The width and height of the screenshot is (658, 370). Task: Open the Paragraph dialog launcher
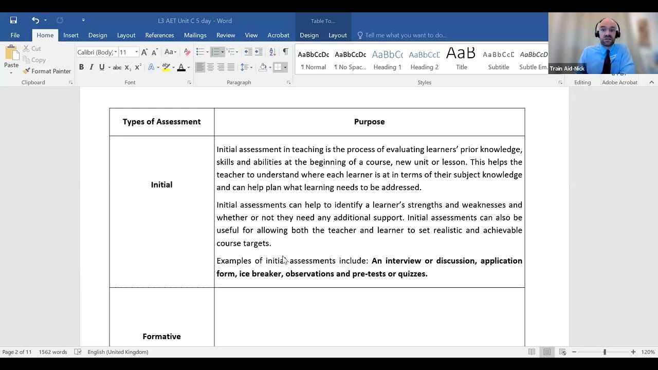(x=288, y=82)
